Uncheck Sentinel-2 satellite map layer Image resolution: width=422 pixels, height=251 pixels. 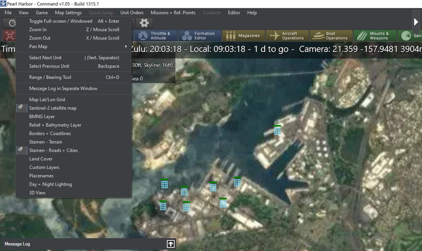tap(73, 108)
